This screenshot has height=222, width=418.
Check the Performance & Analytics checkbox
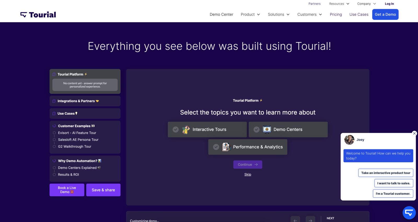[x=216, y=147]
